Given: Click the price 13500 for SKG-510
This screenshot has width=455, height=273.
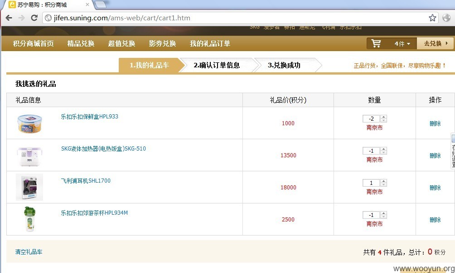Looking at the screenshot, I should [288, 155].
